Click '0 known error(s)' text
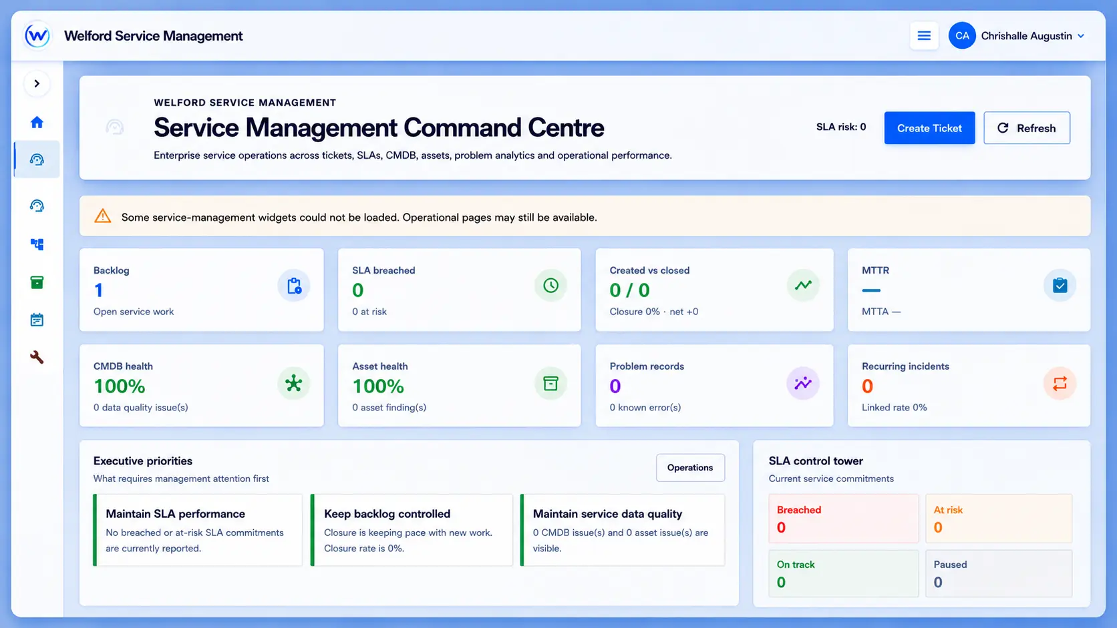Image resolution: width=1117 pixels, height=628 pixels. coord(645,408)
